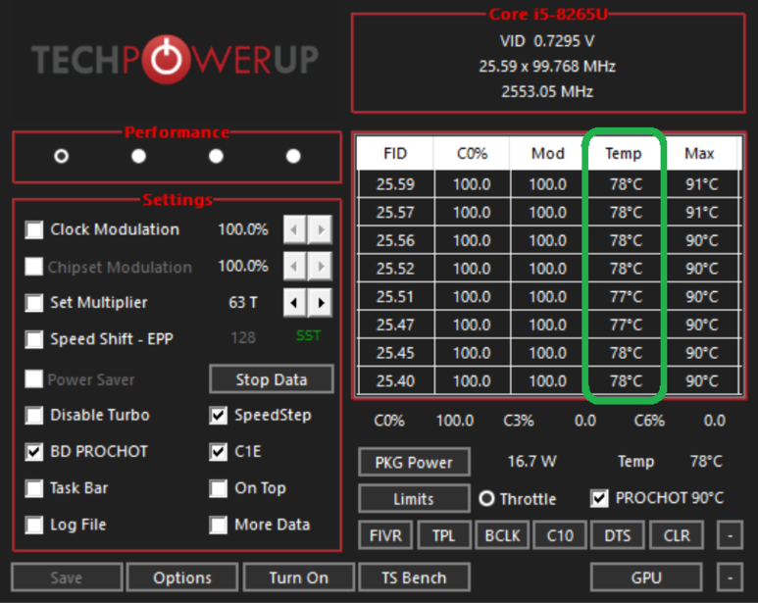Click the Throttle radio indicator
This screenshot has width=758, height=603.
pyautogui.click(x=486, y=498)
